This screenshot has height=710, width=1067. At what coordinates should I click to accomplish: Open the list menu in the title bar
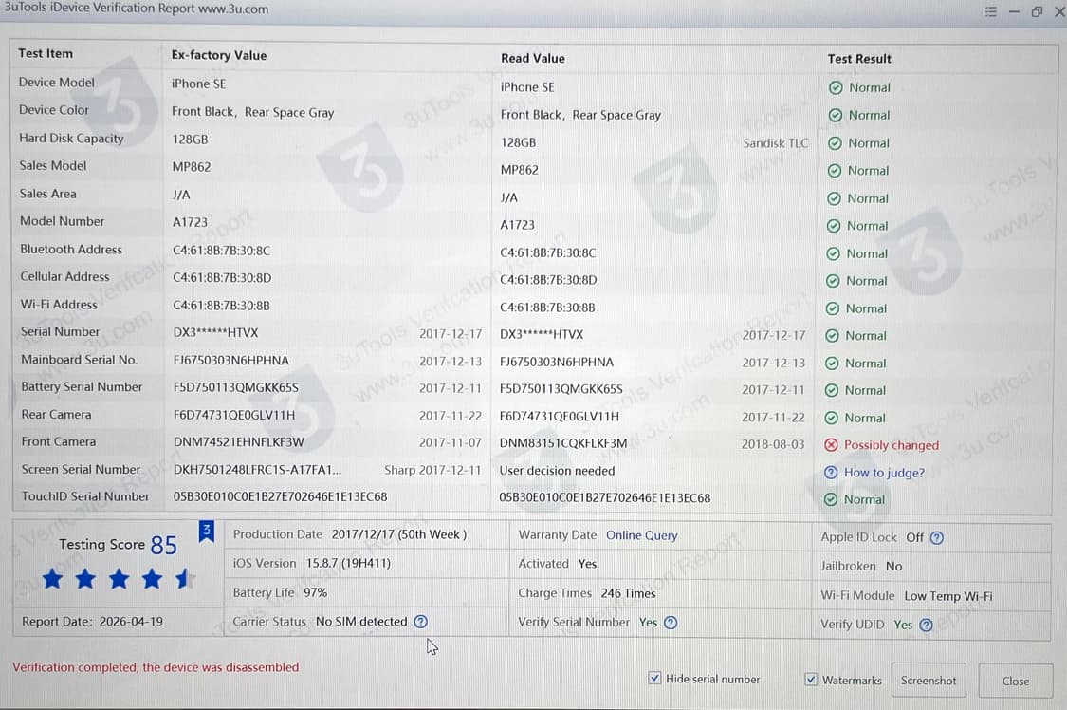click(x=990, y=11)
